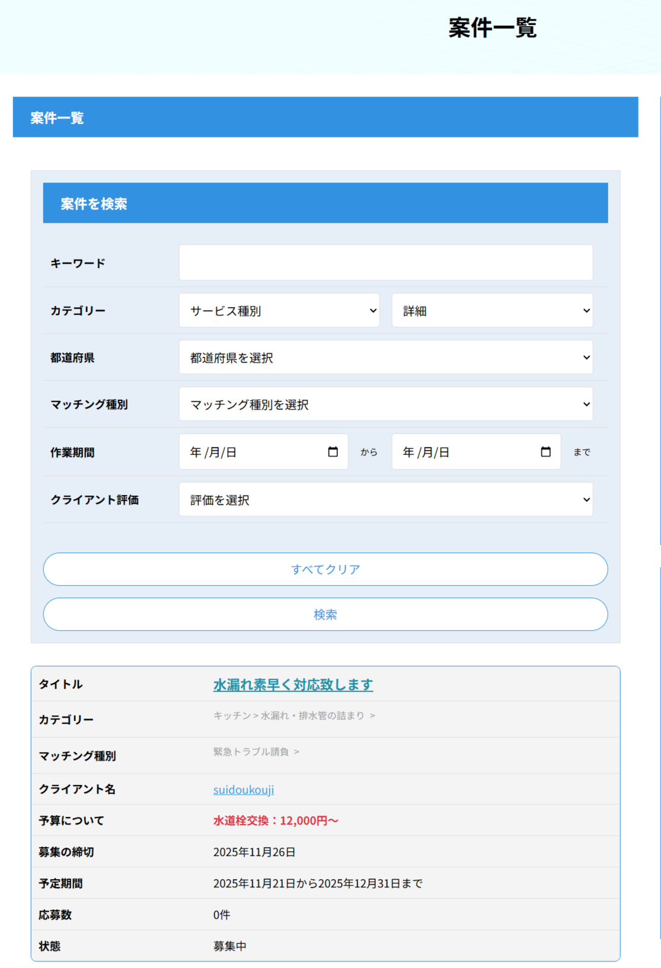Click the 緊急トラブル請負 matching type link
This screenshot has width=661, height=968.
[251, 752]
